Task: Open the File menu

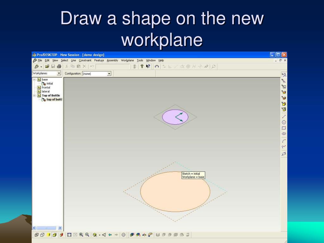Action: pos(40,60)
